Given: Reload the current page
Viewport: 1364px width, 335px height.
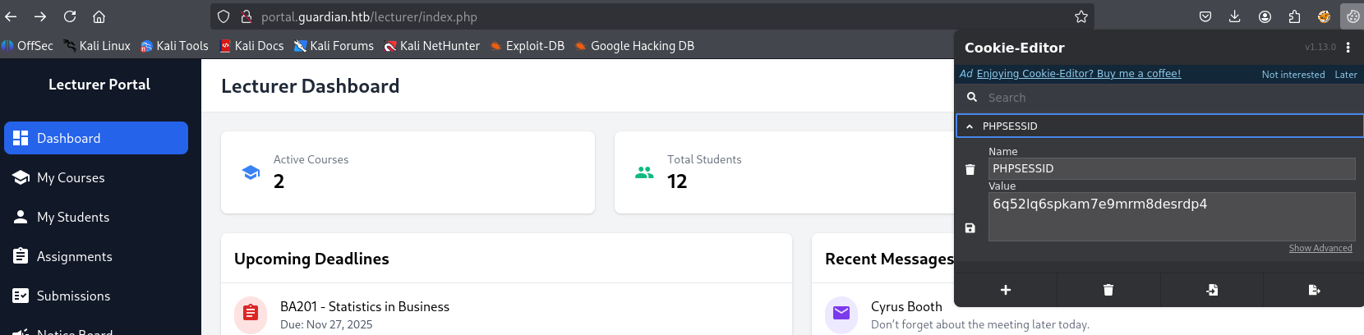Looking at the screenshot, I should (x=70, y=16).
